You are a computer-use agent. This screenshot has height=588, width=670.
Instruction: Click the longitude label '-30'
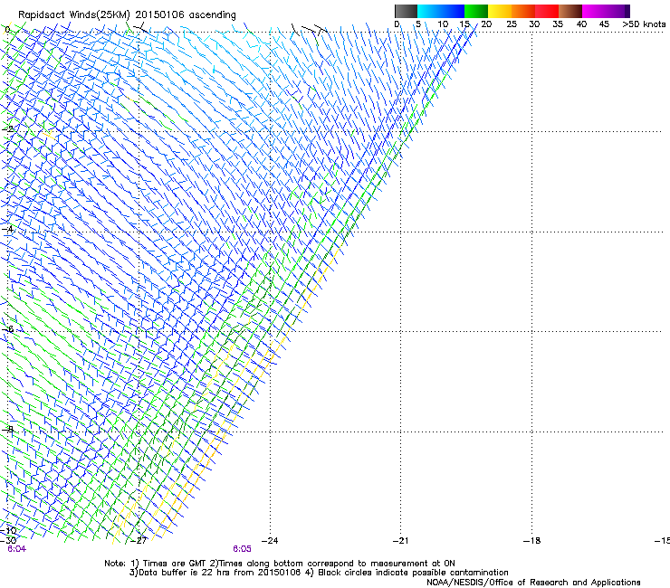tap(8, 541)
